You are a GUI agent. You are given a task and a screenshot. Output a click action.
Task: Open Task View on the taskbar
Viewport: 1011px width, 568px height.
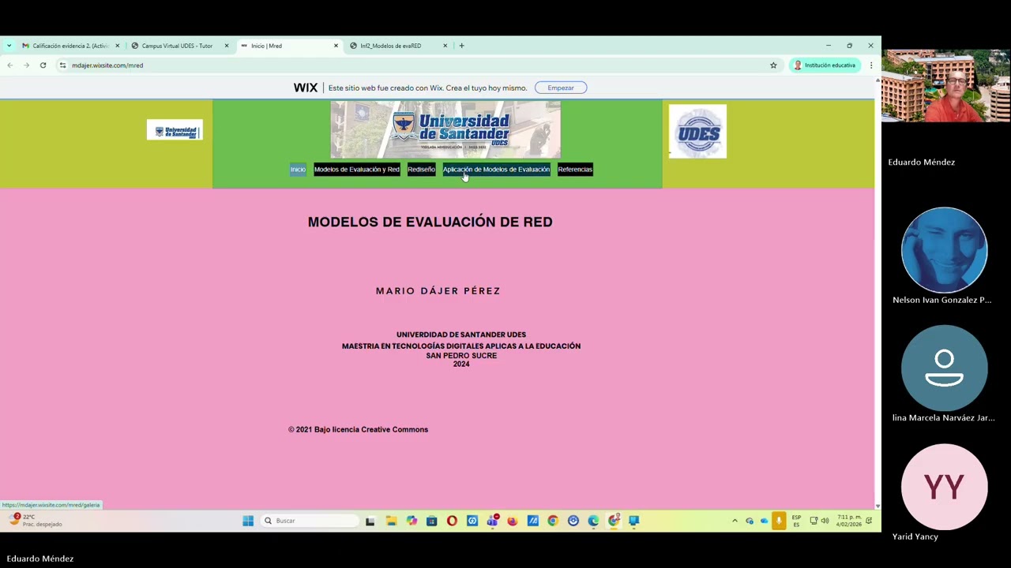pos(370,521)
